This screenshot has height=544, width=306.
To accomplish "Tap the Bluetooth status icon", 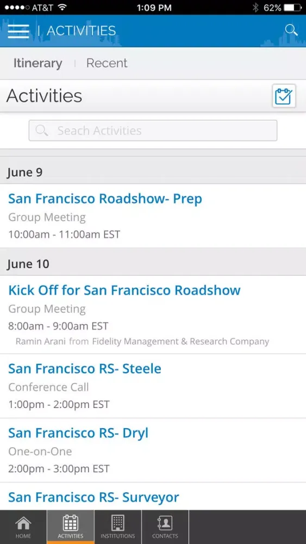I will coord(255,8).
